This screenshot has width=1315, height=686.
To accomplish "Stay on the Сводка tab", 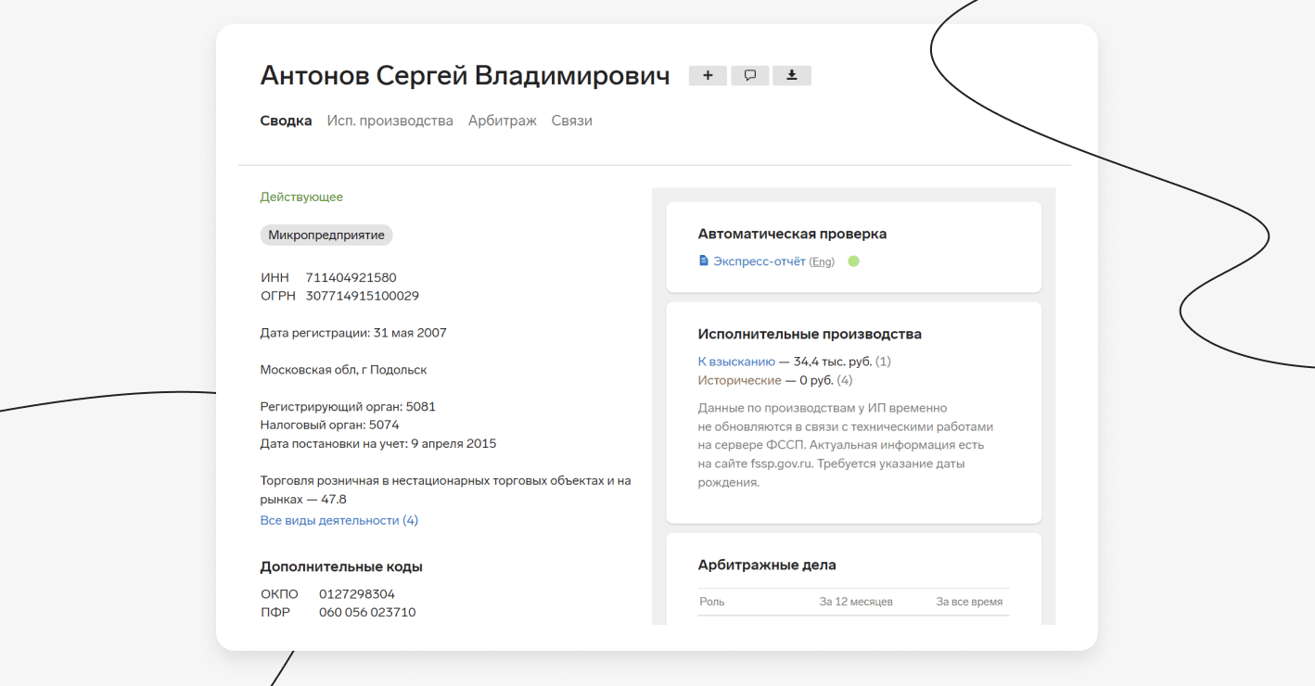I will click(x=286, y=120).
